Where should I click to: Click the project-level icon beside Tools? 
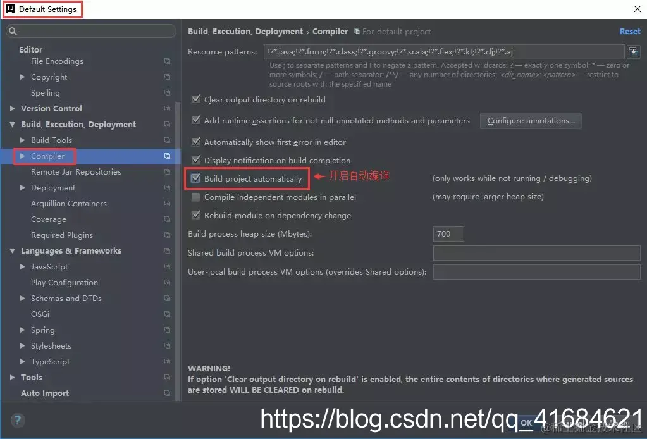coord(167,378)
